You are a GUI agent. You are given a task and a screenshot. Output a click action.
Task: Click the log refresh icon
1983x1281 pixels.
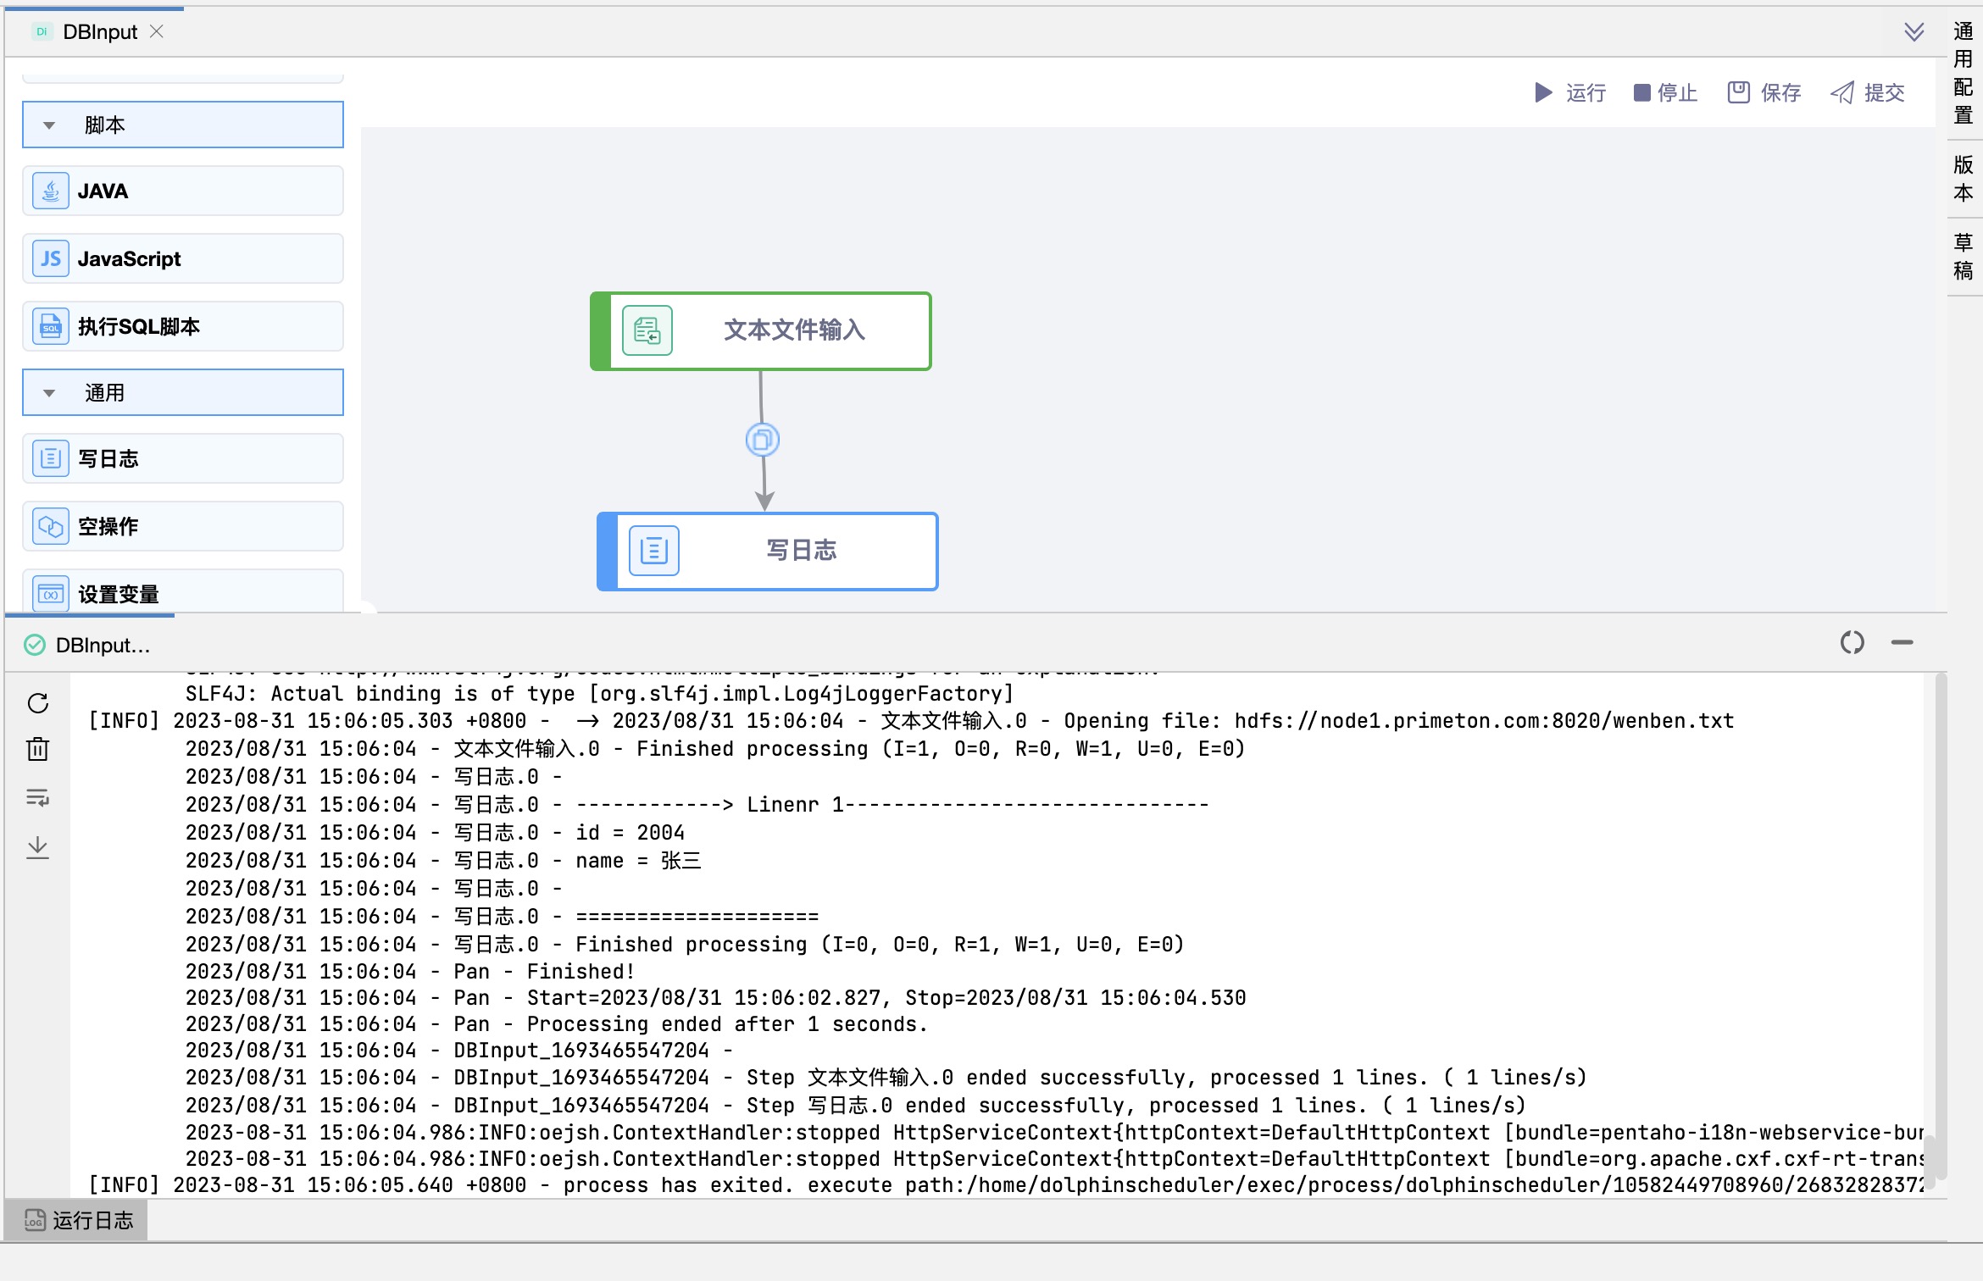pyautogui.click(x=38, y=703)
